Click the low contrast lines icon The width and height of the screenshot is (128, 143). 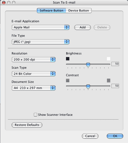point(68,80)
